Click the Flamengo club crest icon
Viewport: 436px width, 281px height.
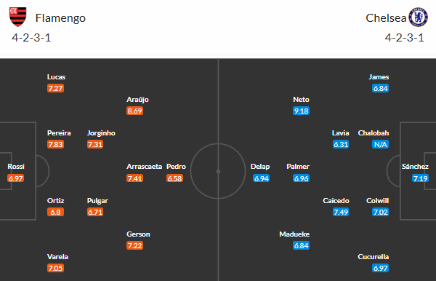(17, 17)
